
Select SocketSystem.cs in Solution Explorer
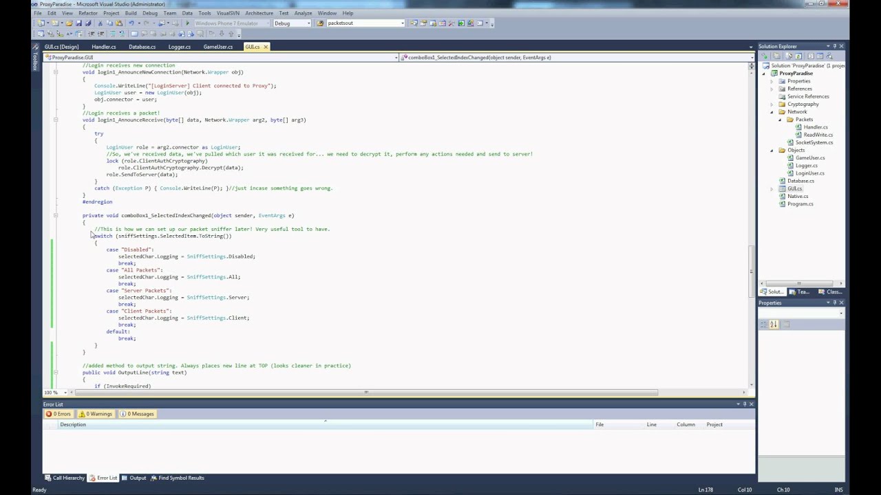814,142
